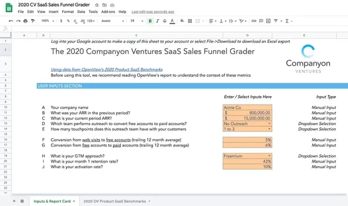Select the column C header
This screenshot has width=348, height=206.
[136, 35]
